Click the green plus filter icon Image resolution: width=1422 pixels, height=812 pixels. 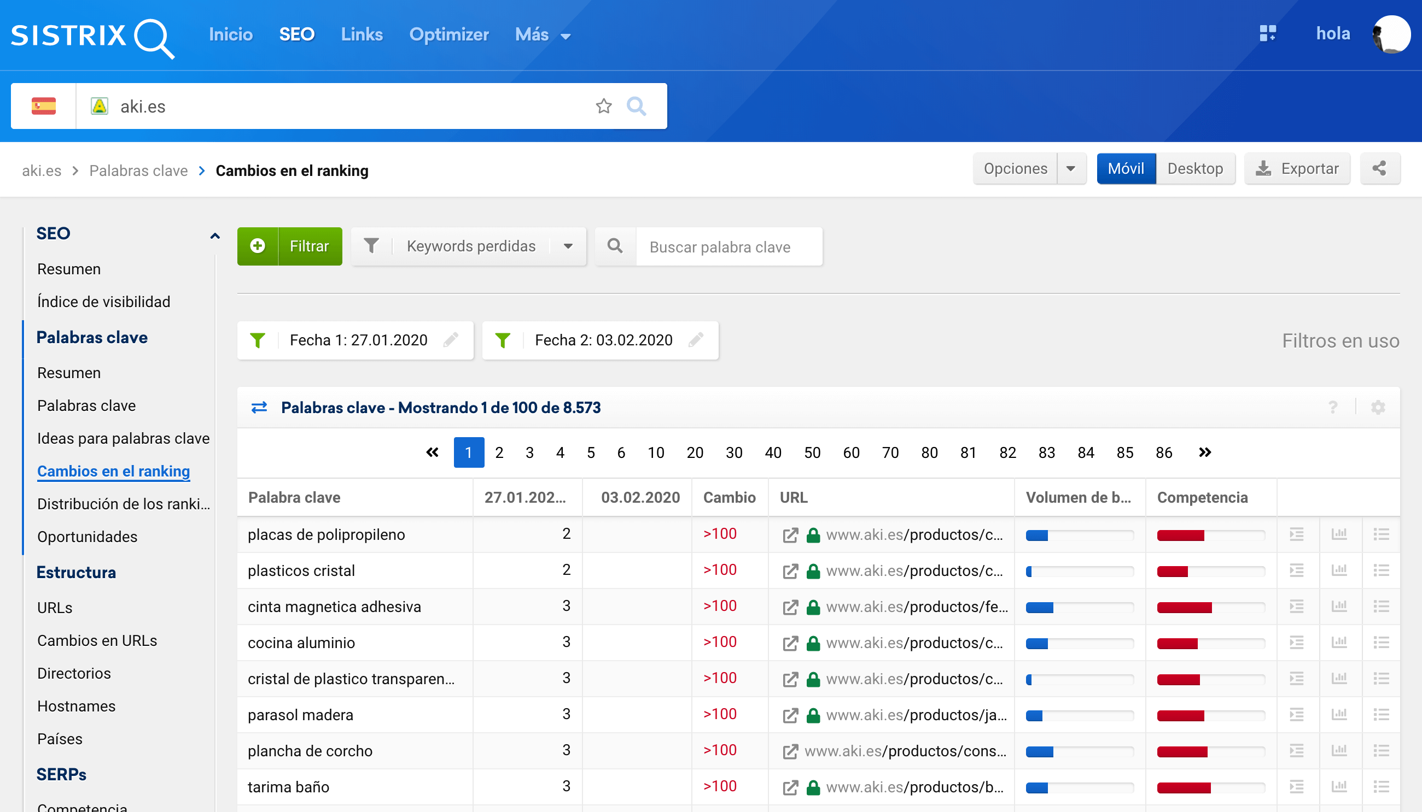[x=258, y=246]
